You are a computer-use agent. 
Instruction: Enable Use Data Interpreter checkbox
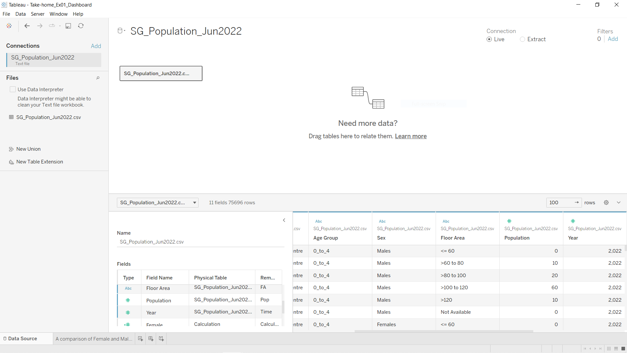pyautogui.click(x=13, y=89)
